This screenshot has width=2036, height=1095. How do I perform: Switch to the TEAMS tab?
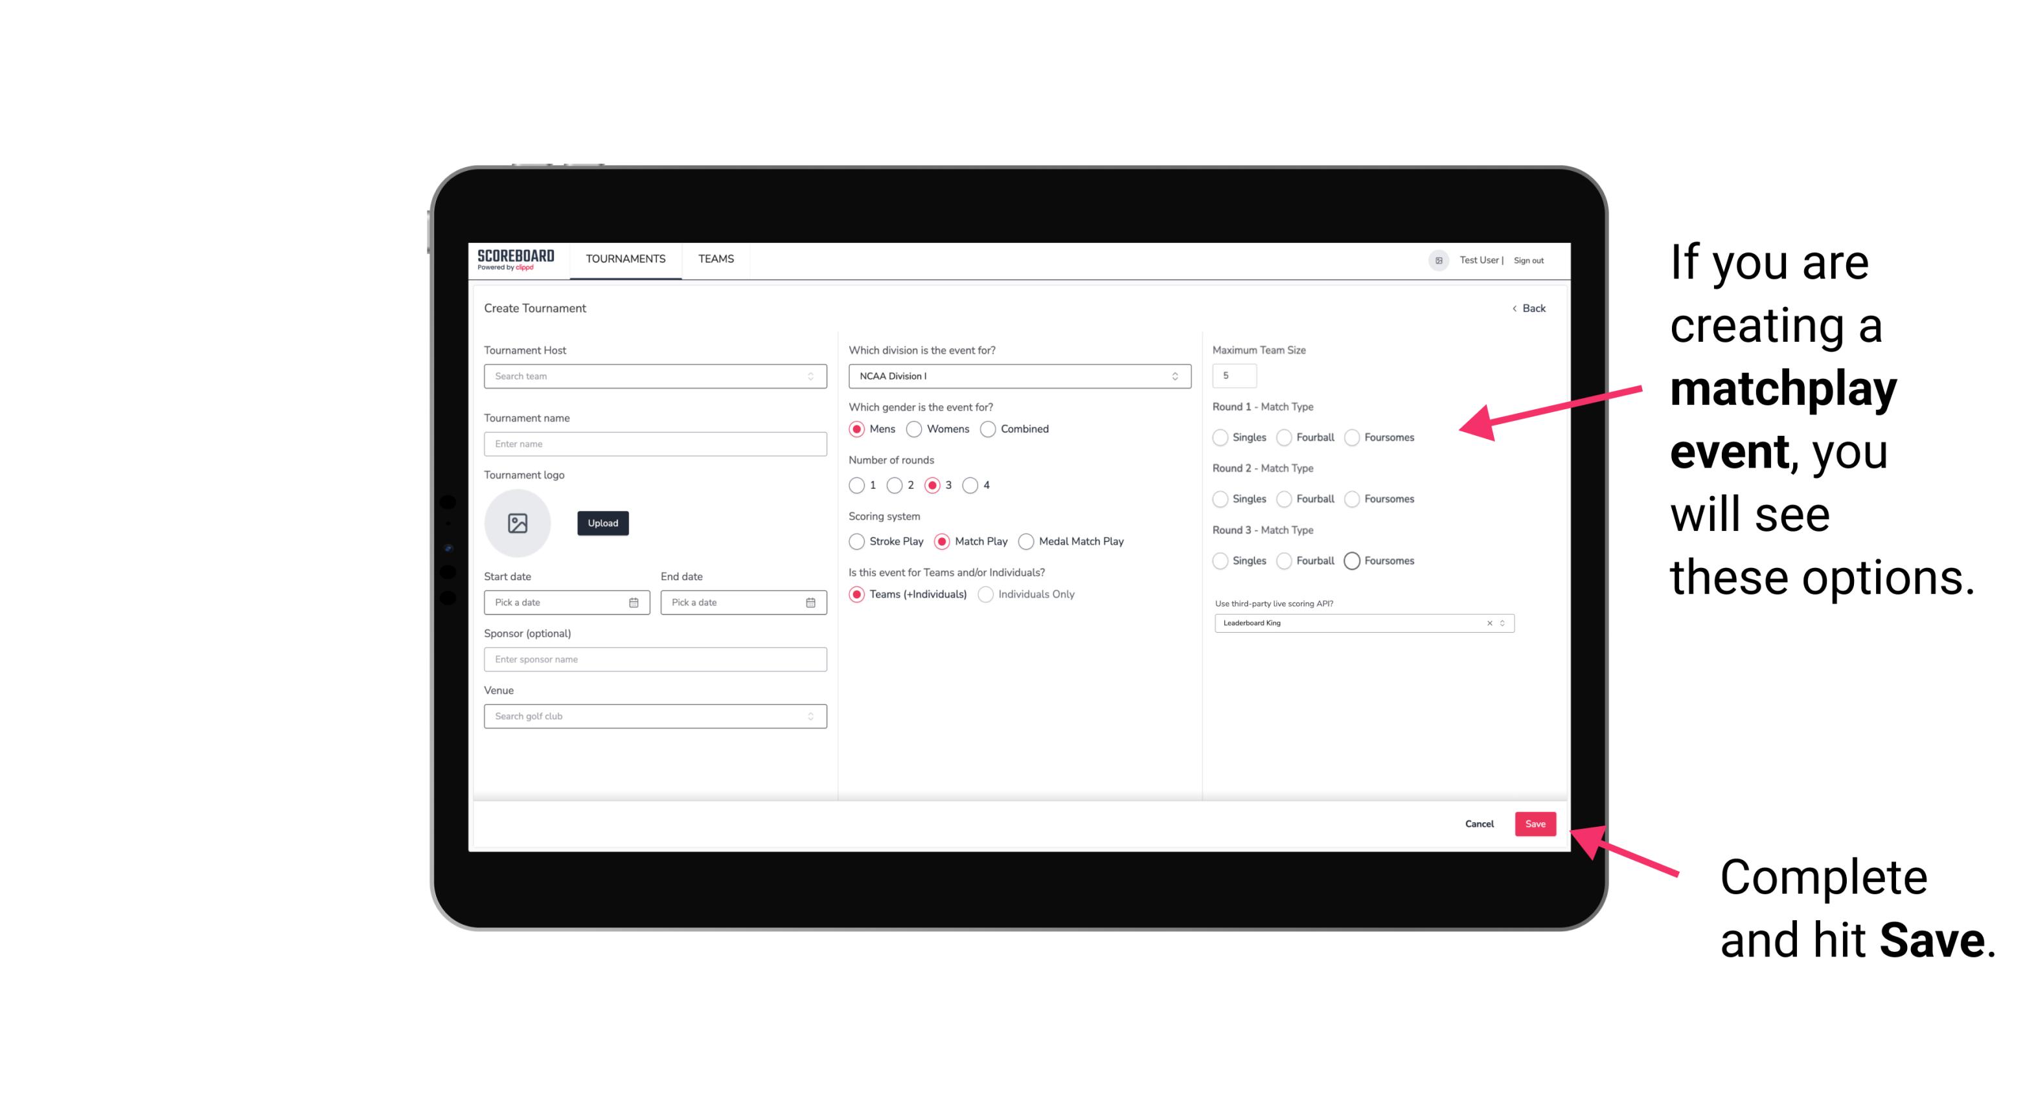point(712,259)
